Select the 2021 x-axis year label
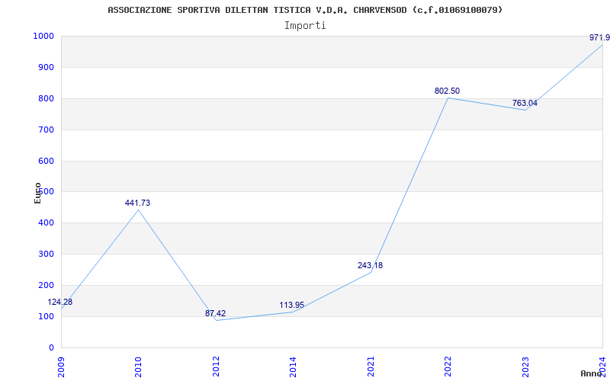The image size is (610, 381). coord(371,367)
